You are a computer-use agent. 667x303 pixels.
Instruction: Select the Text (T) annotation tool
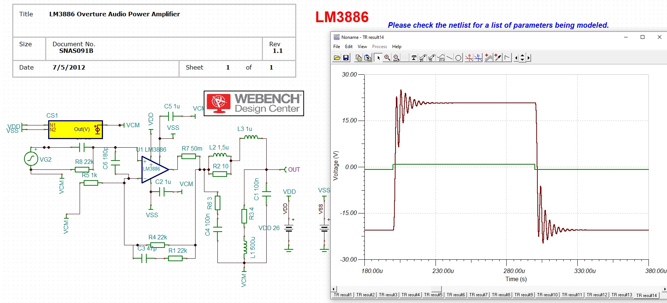tap(414, 58)
